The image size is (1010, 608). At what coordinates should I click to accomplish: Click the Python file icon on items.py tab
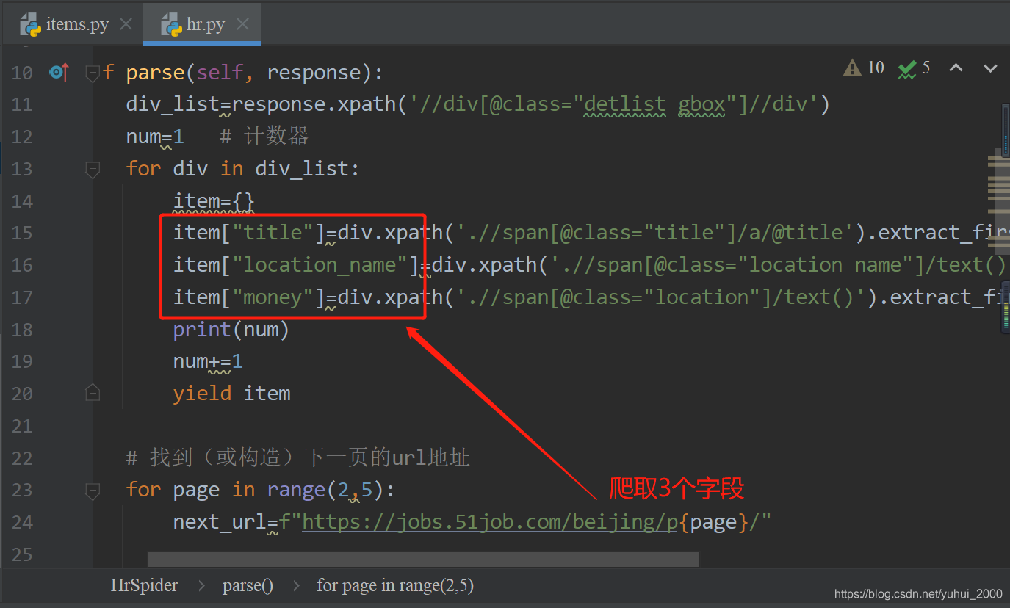click(x=30, y=26)
